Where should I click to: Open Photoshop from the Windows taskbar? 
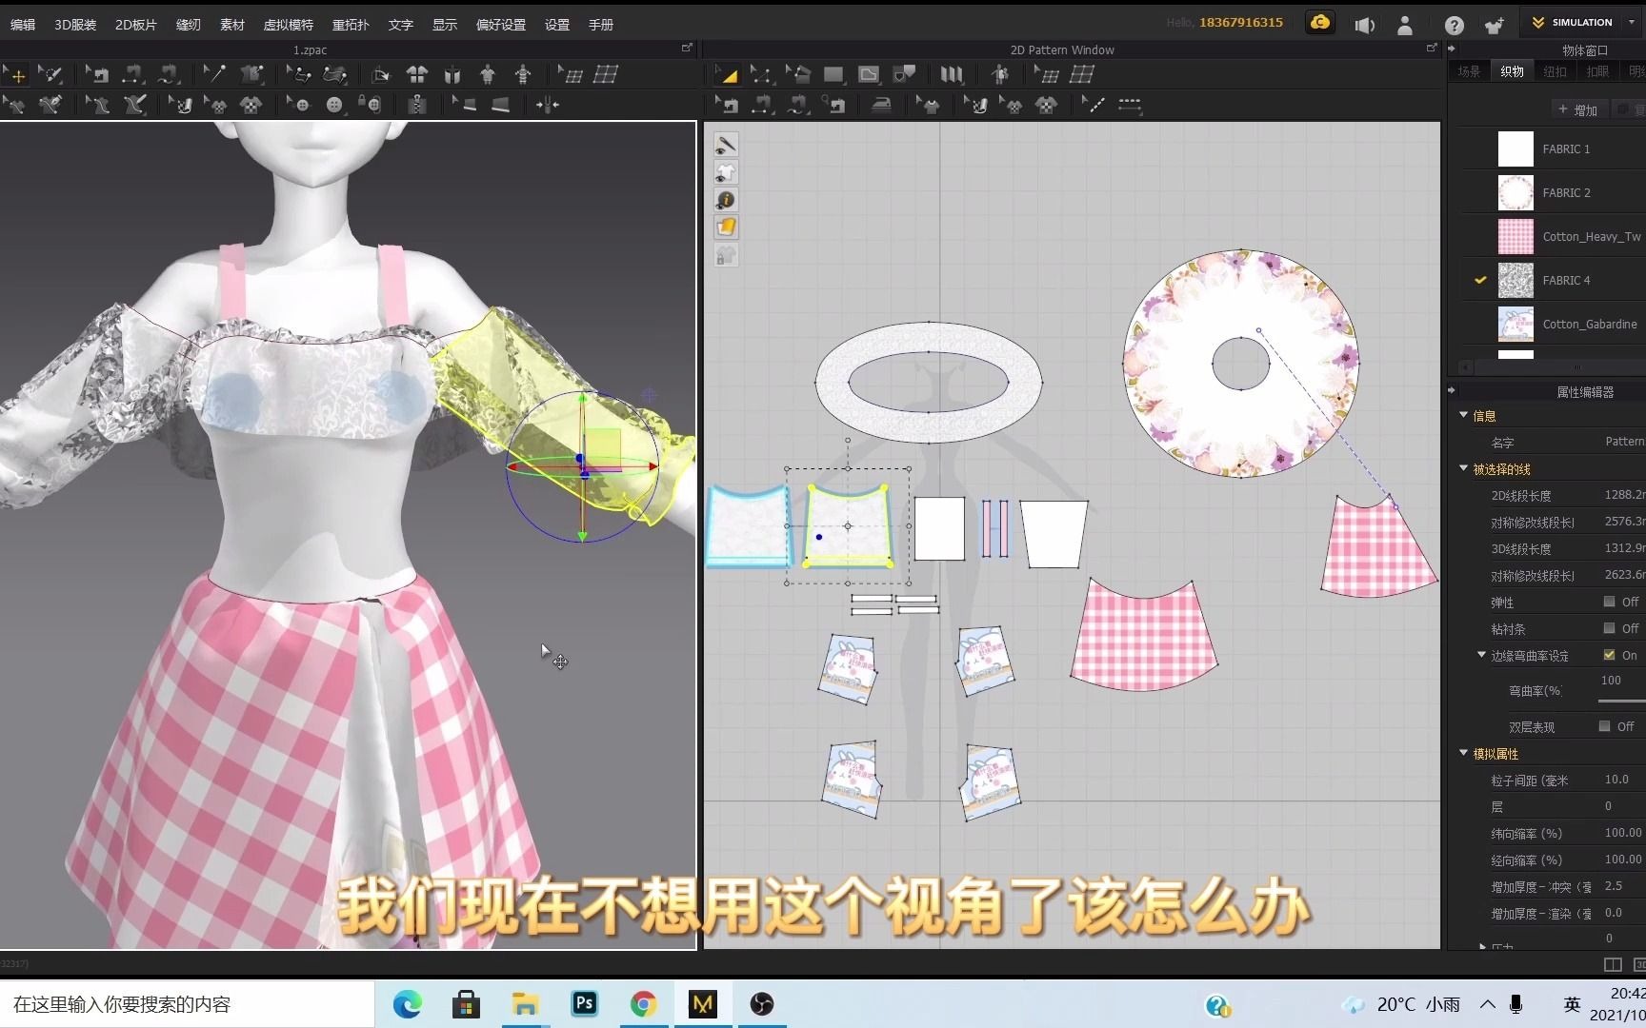[x=584, y=1004]
